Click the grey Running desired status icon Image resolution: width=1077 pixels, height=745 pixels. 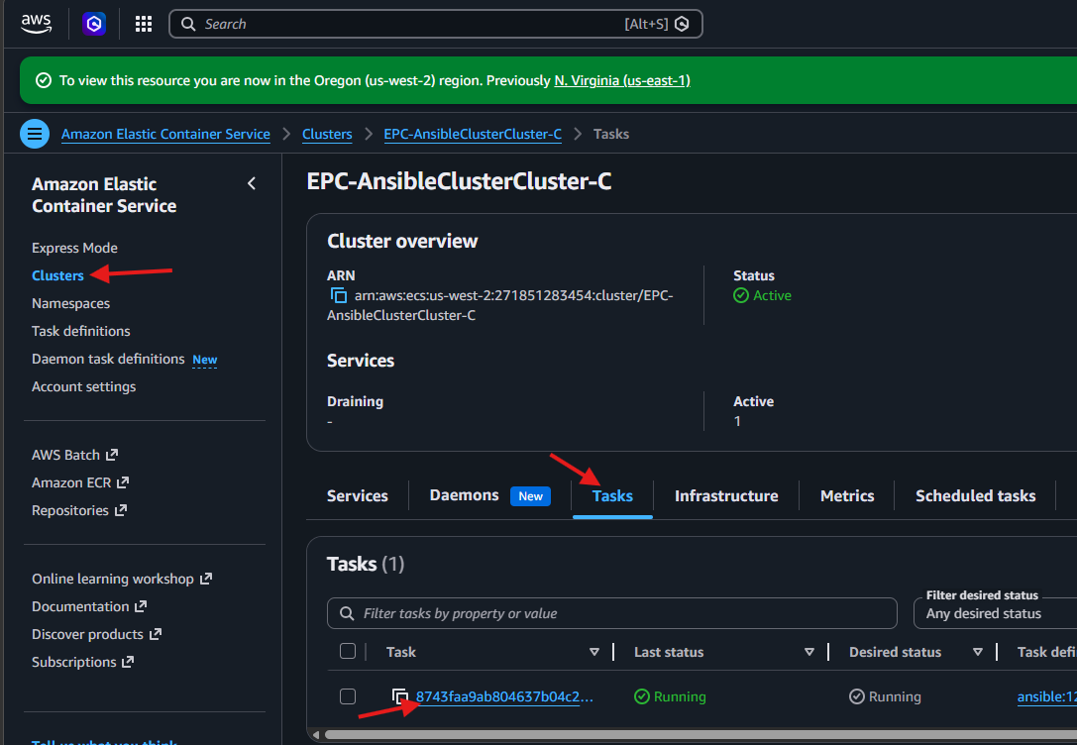point(856,696)
